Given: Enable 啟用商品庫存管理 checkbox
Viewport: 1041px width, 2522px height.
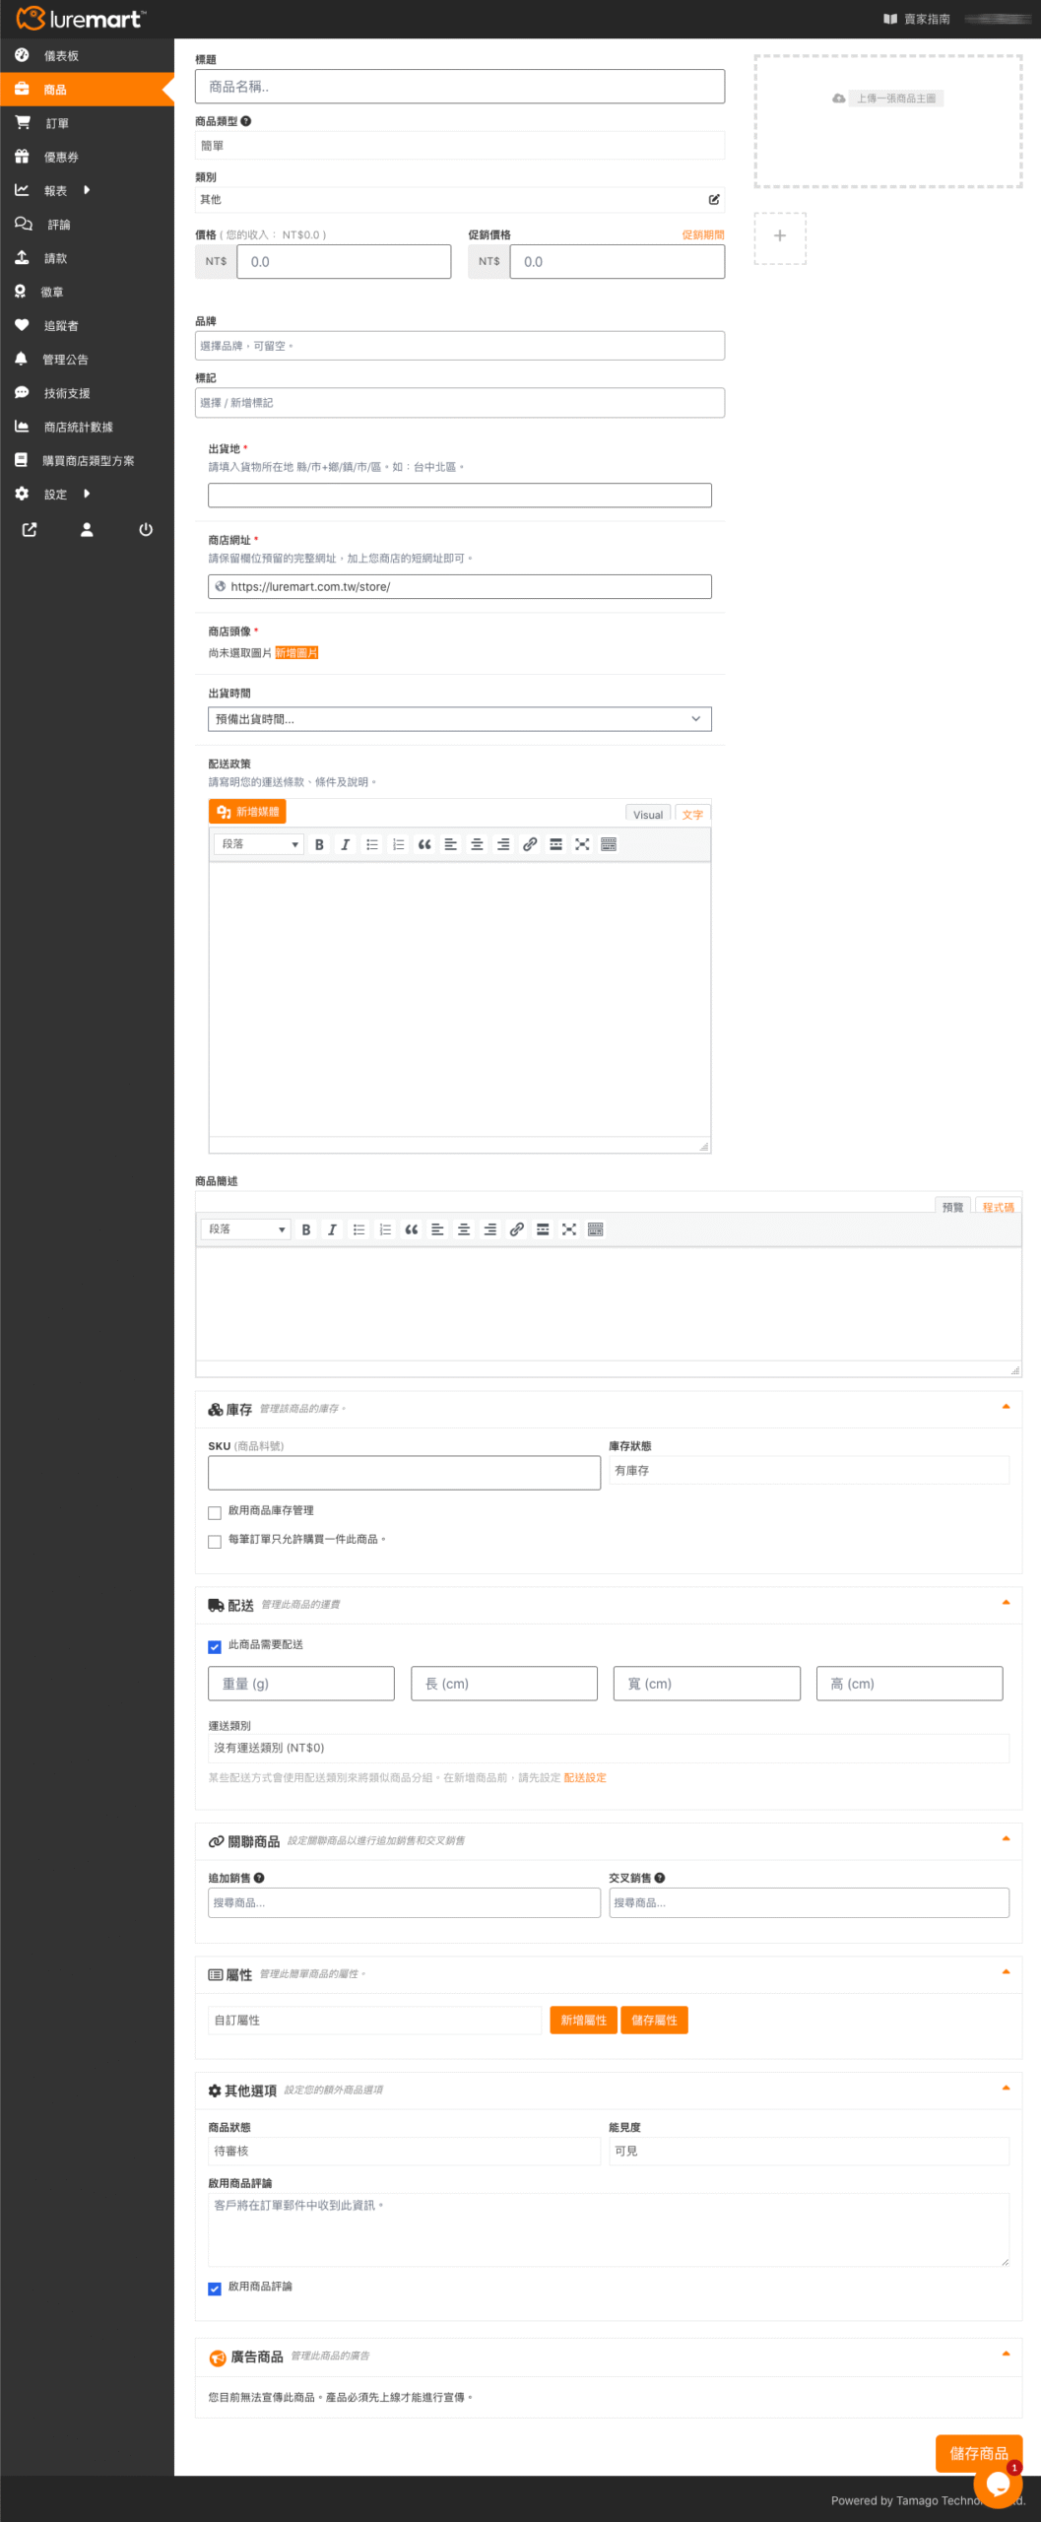Looking at the screenshot, I should [x=215, y=1513].
